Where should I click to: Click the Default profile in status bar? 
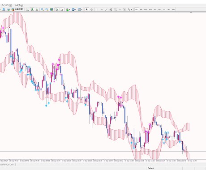pyautogui.click(x=151, y=168)
